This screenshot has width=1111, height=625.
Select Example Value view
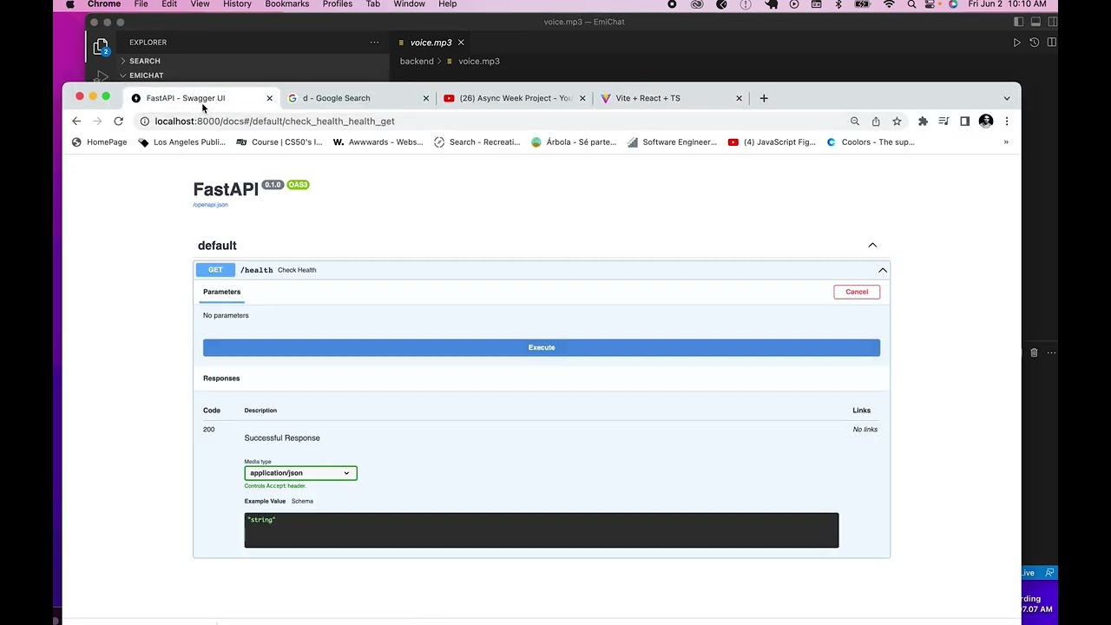coord(265,501)
